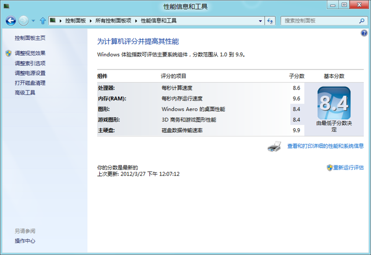Image resolution: width=371 pixels, height=255 pixels.
Task: Refresh the page with the refresh button
Action: click(270, 21)
